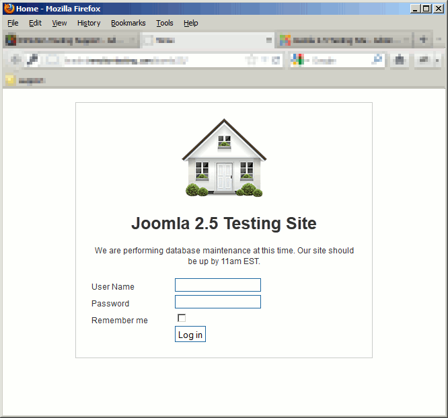Click the rightmost toolbar button icon
The width and height of the screenshot is (448, 418).
(423, 60)
